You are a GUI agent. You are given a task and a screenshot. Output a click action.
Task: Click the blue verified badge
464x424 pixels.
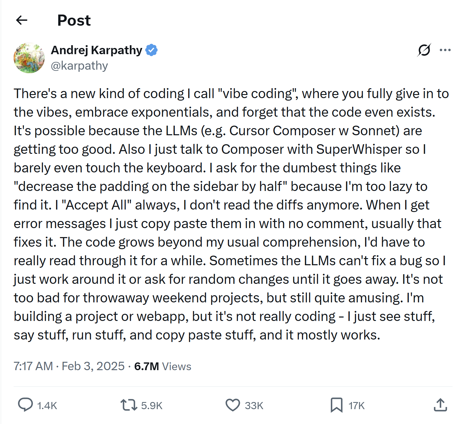click(x=152, y=50)
